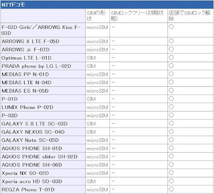Select AQUOS PHONE SH-06D model name
The width and height of the screenshot is (214, 194).
[32, 165]
